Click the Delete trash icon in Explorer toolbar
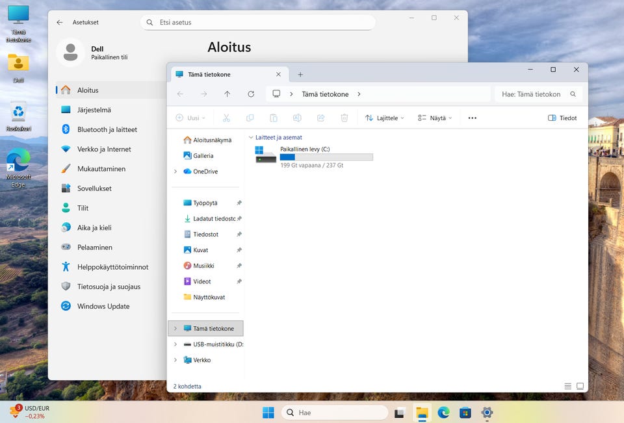This screenshot has height=423, width=624. (344, 118)
